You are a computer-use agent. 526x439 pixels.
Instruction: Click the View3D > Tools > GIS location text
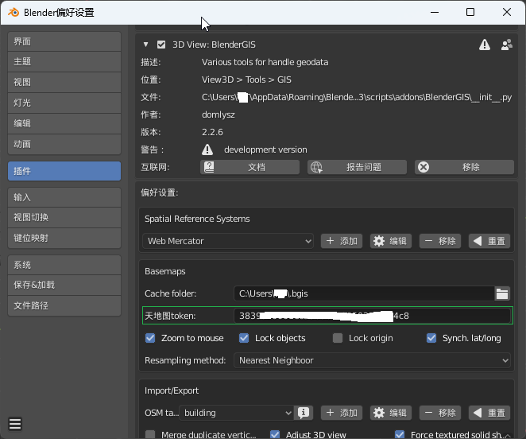point(246,80)
